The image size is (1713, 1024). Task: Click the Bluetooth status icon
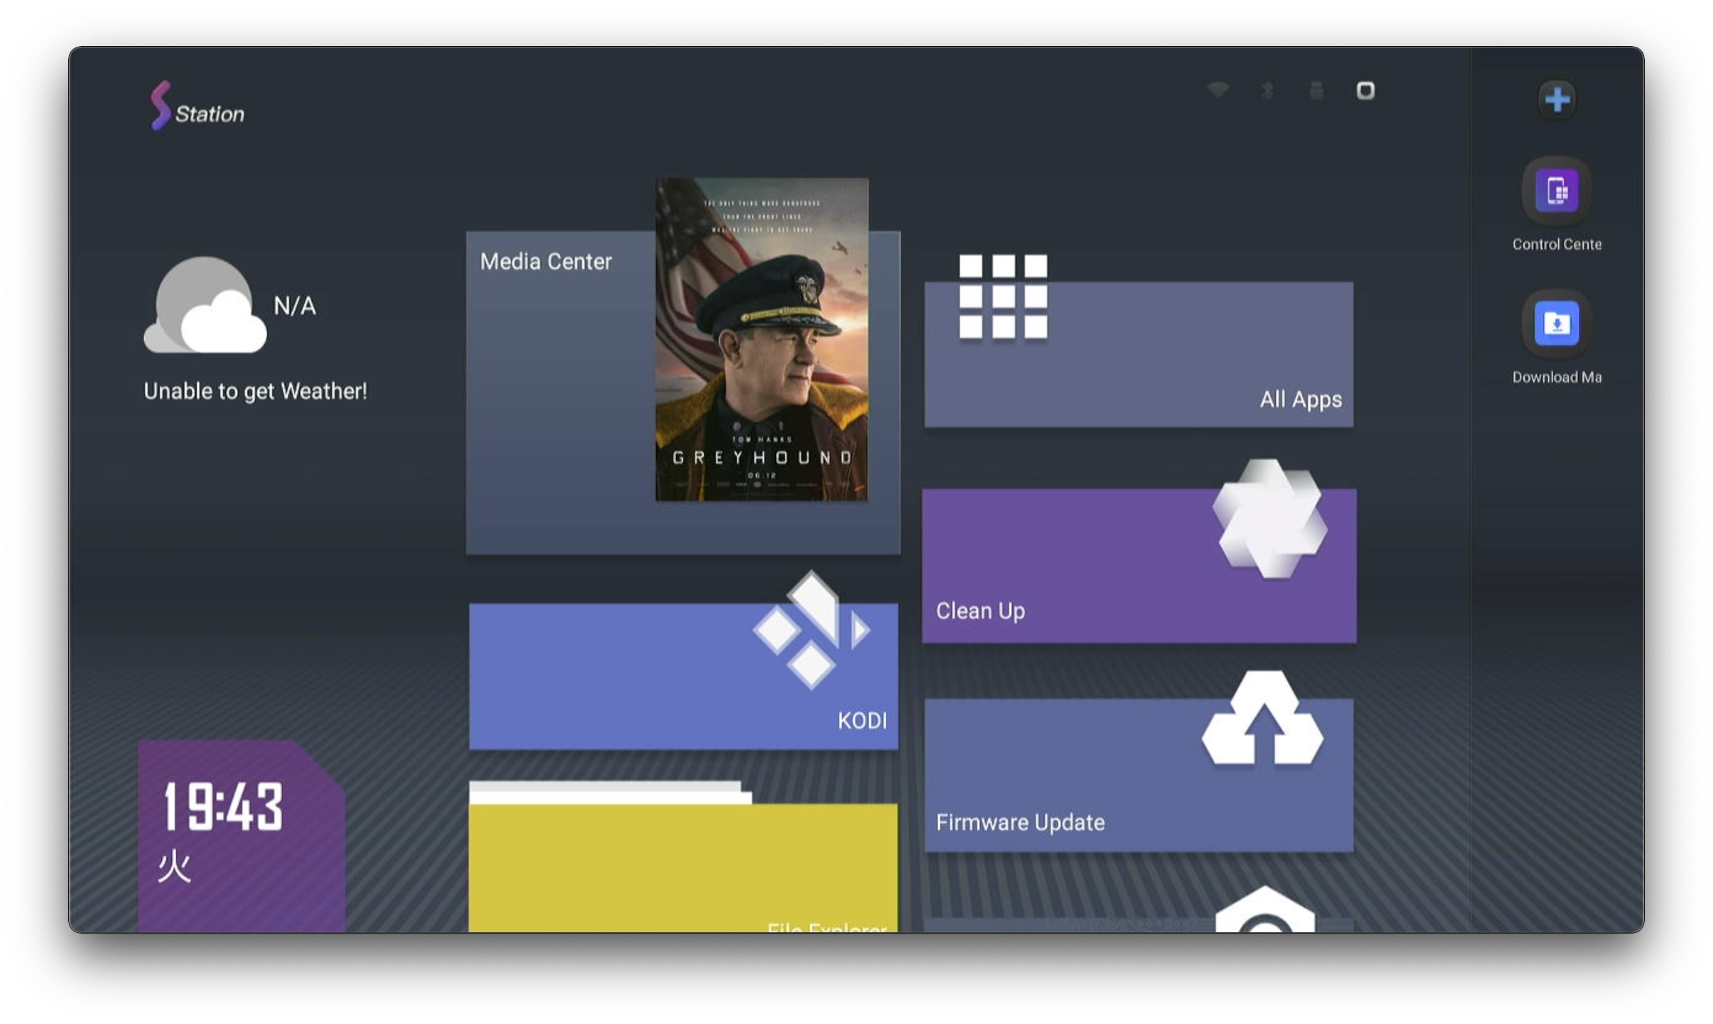1268,90
